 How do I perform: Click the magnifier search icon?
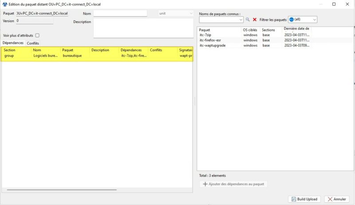(248, 20)
